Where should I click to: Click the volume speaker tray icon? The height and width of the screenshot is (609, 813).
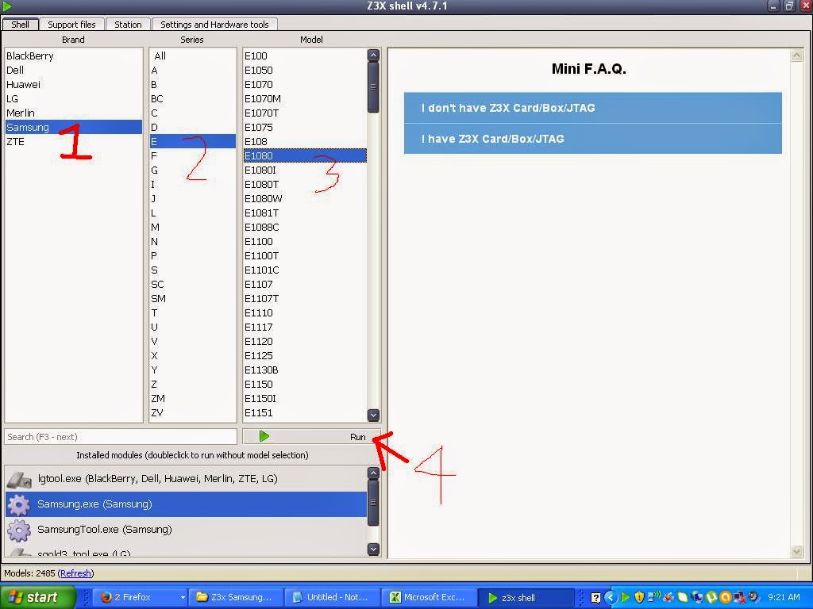coord(754,597)
